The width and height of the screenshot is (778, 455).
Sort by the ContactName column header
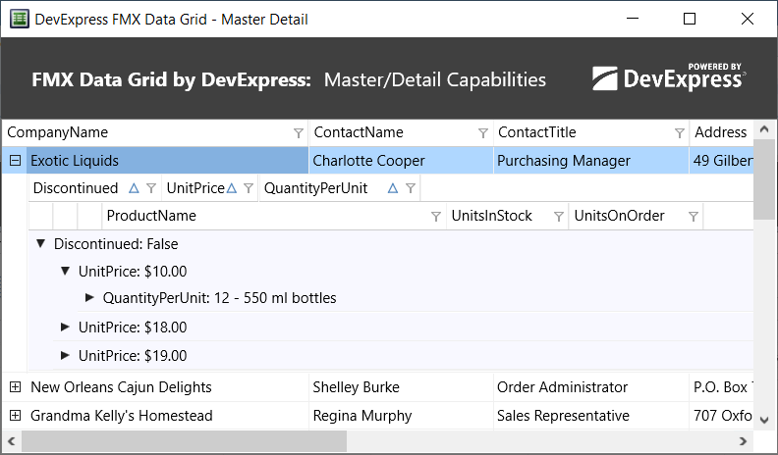tap(401, 132)
